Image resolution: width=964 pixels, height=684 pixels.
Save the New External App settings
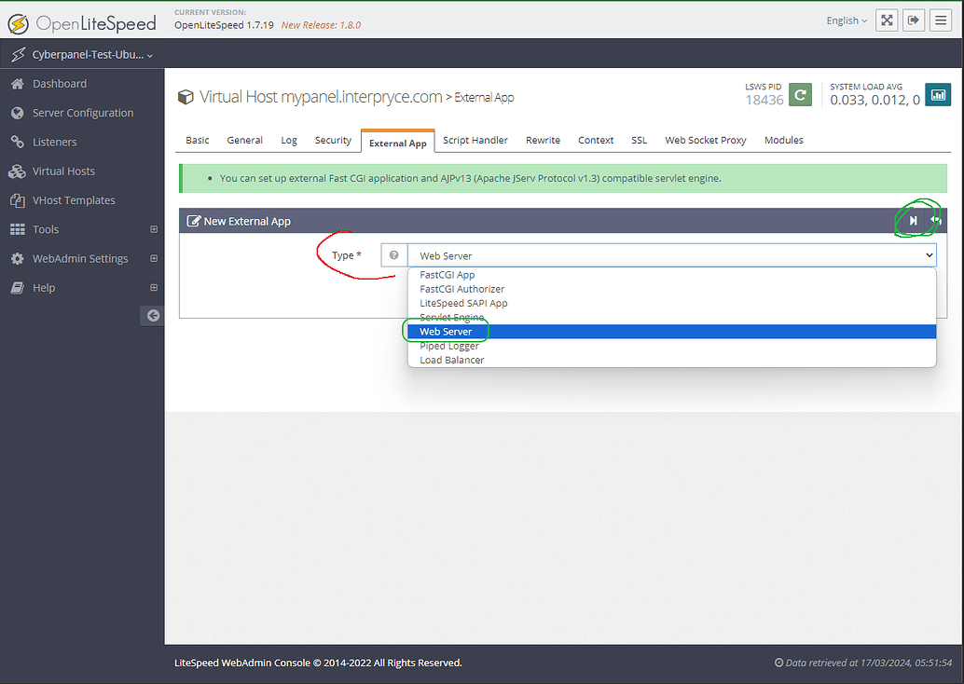(915, 220)
